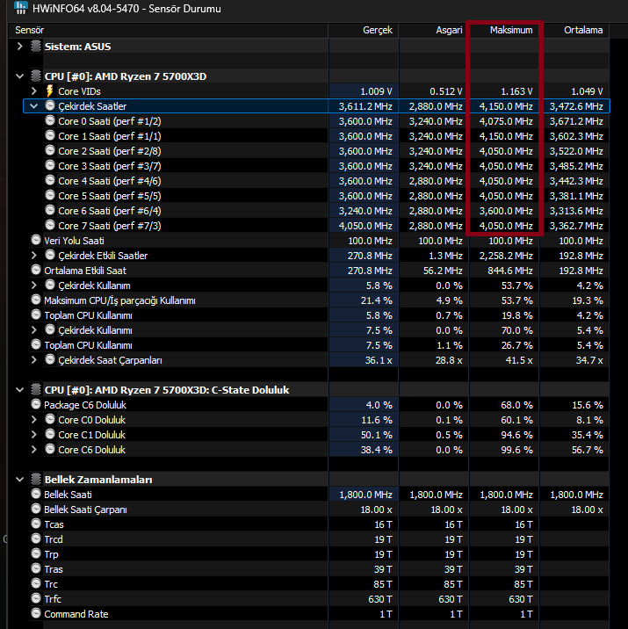Click the Ortalama column header

[574, 30]
